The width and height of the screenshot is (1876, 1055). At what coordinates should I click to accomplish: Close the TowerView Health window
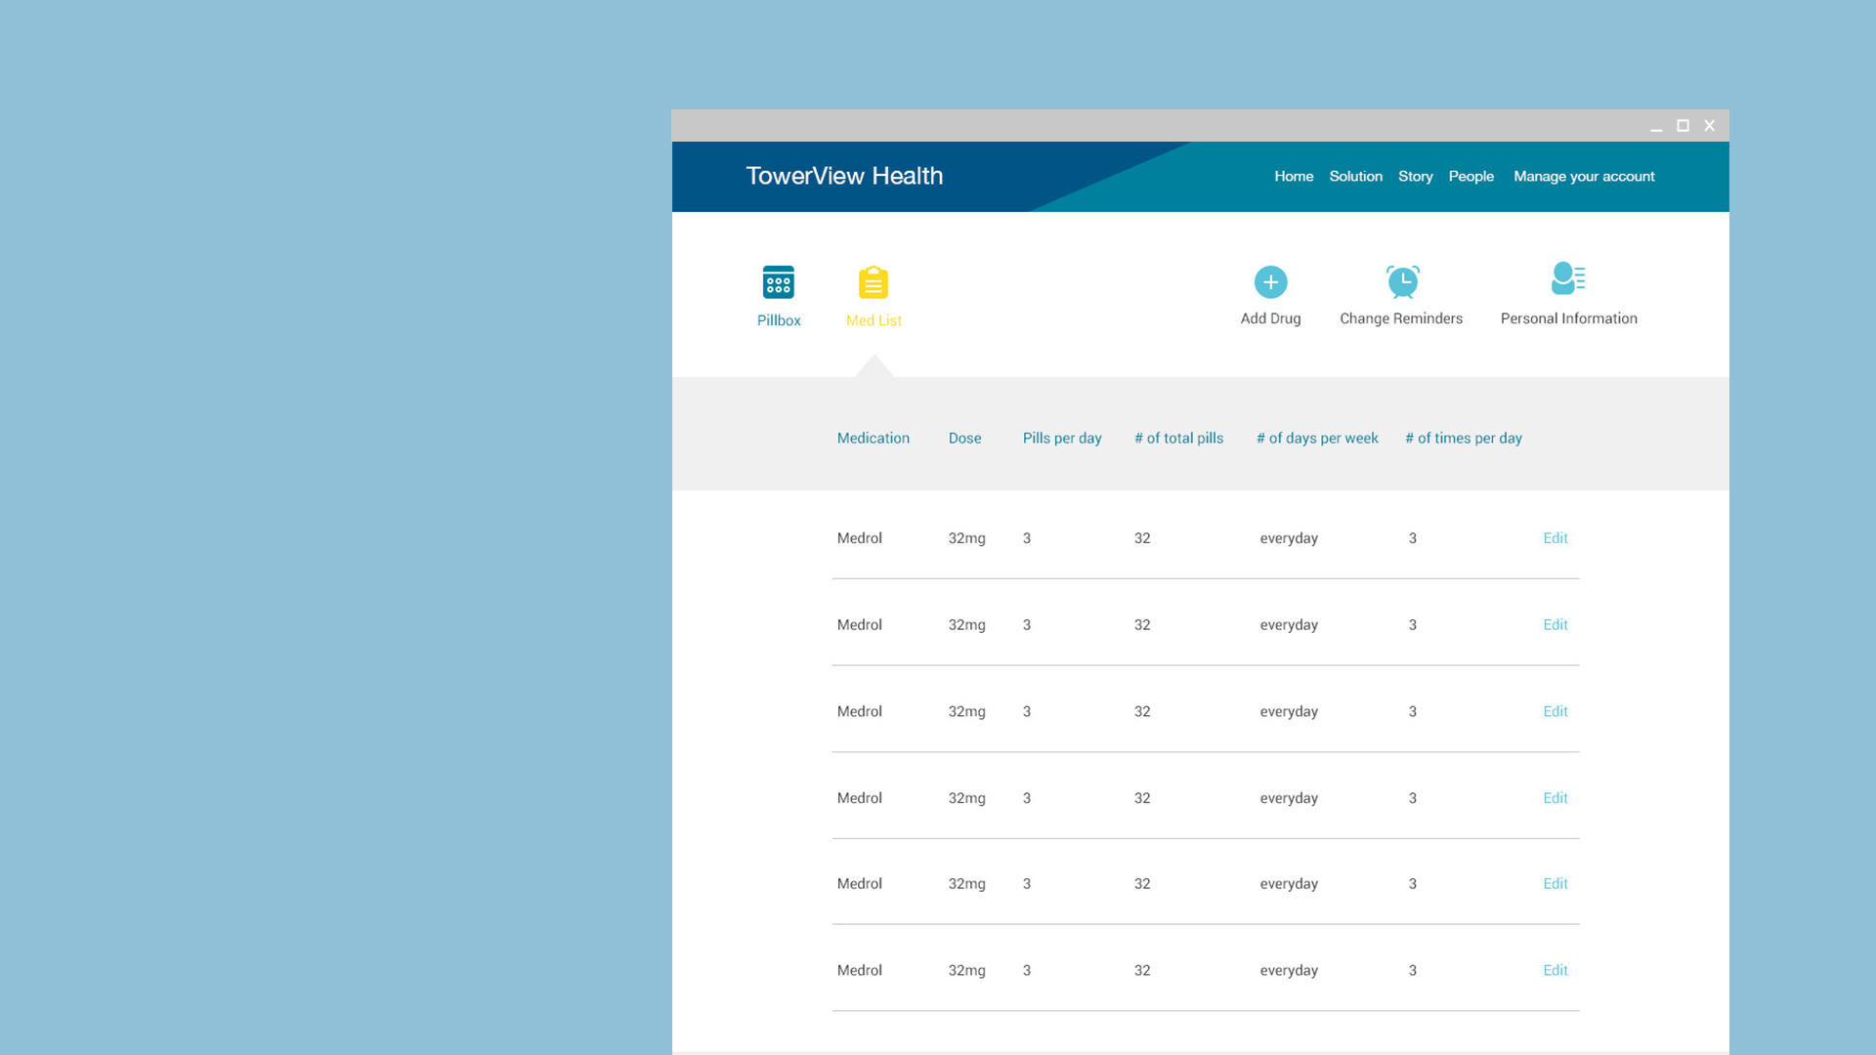(x=1709, y=126)
